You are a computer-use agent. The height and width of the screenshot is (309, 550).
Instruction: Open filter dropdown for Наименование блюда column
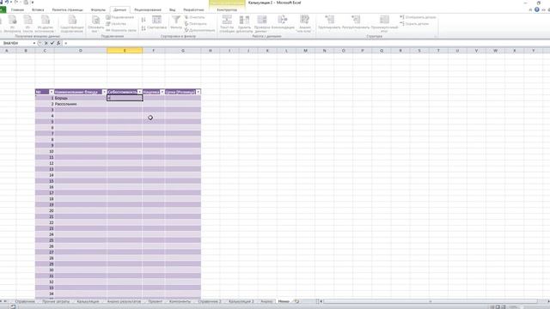(x=104, y=92)
